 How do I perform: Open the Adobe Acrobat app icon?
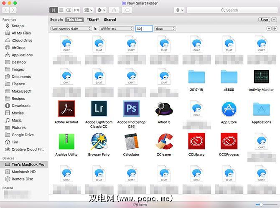pos(66,109)
